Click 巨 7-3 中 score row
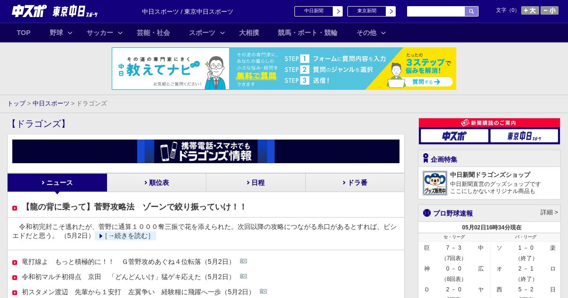Image resolution: width=568 pixels, height=298 pixels. (454, 248)
